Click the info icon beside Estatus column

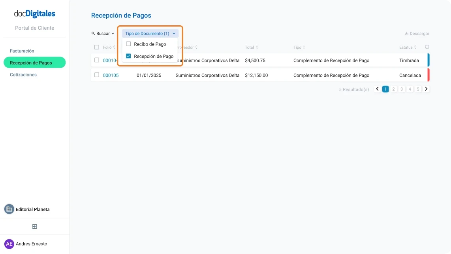point(427,47)
